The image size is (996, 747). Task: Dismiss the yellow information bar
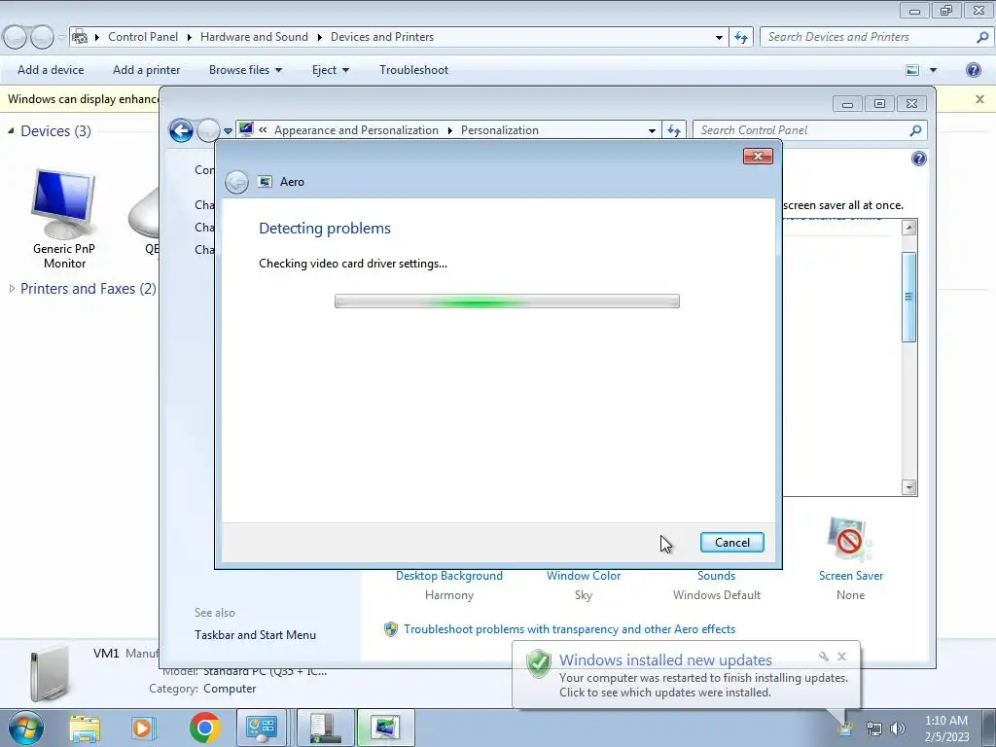click(x=979, y=99)
